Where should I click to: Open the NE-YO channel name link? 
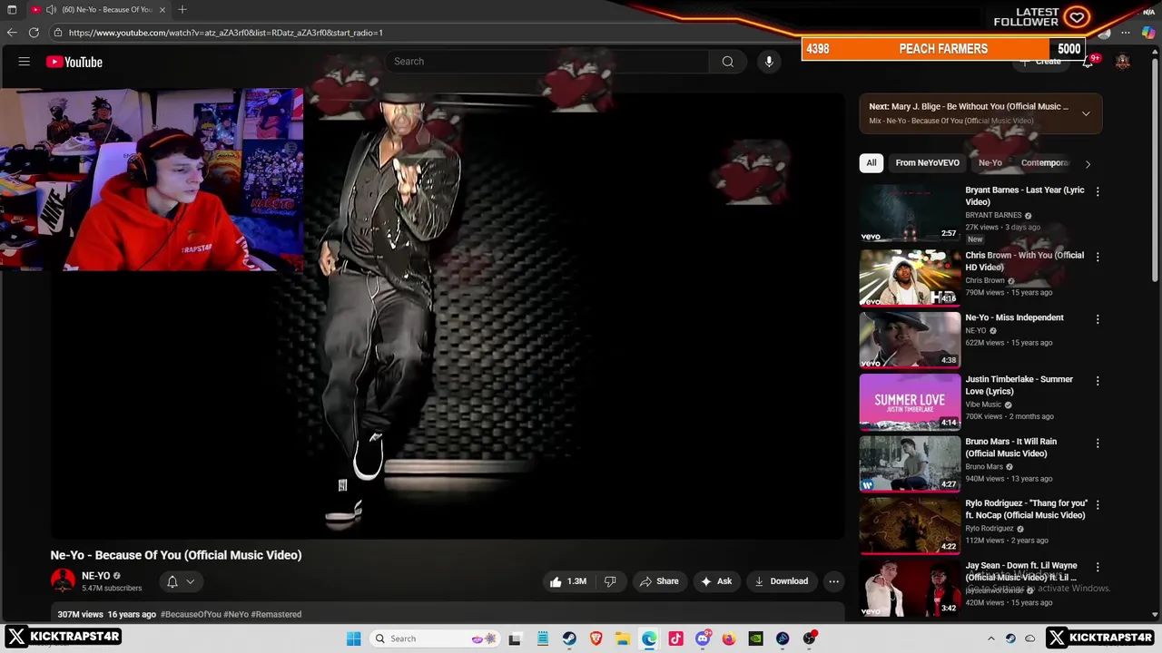point(95,576)
